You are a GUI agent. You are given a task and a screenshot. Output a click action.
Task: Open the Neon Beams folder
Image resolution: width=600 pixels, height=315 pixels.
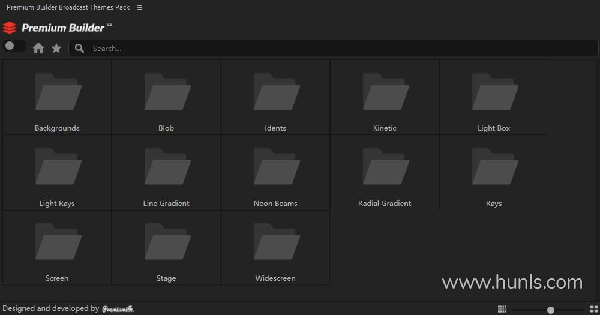275,172
